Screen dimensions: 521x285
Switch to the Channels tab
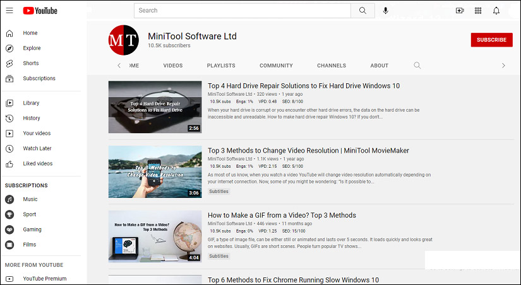[x=332, y=66]
